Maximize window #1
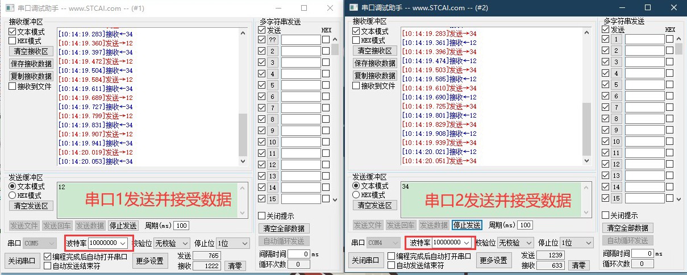Image resolution: width=687 pixels, height=275 pixels. [304, 9]
